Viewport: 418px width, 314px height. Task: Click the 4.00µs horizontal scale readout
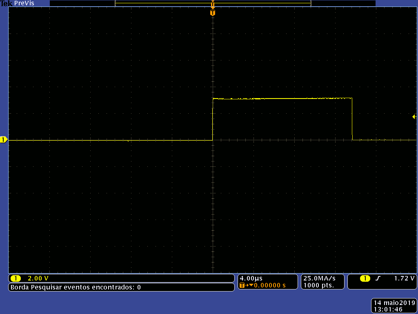[251, 278]
